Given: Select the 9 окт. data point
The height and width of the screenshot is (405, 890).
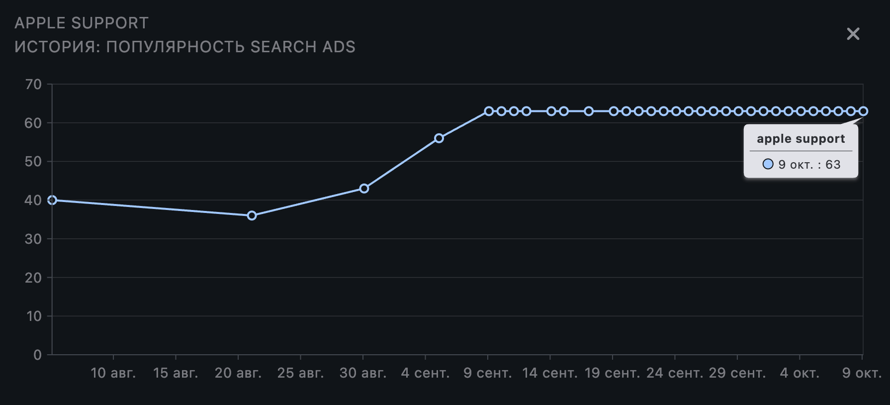Looking at the screenshot, I should pyautogui.click(x=863, y=111).
